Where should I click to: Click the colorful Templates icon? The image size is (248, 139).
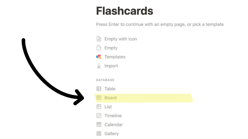pyautogui.click(x=99, y=57)
